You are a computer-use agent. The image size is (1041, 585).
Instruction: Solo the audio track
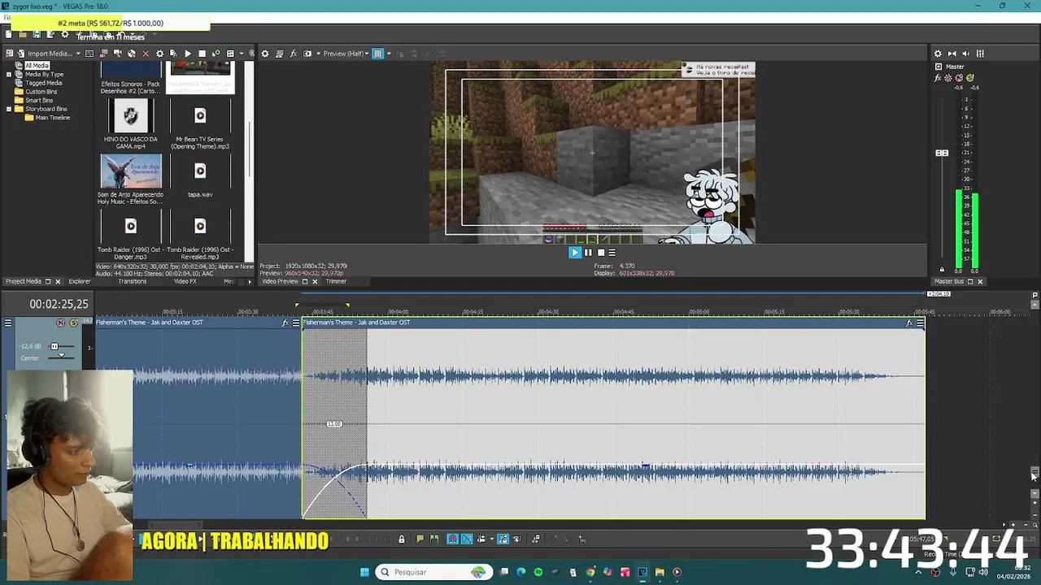tap(74, 323)
